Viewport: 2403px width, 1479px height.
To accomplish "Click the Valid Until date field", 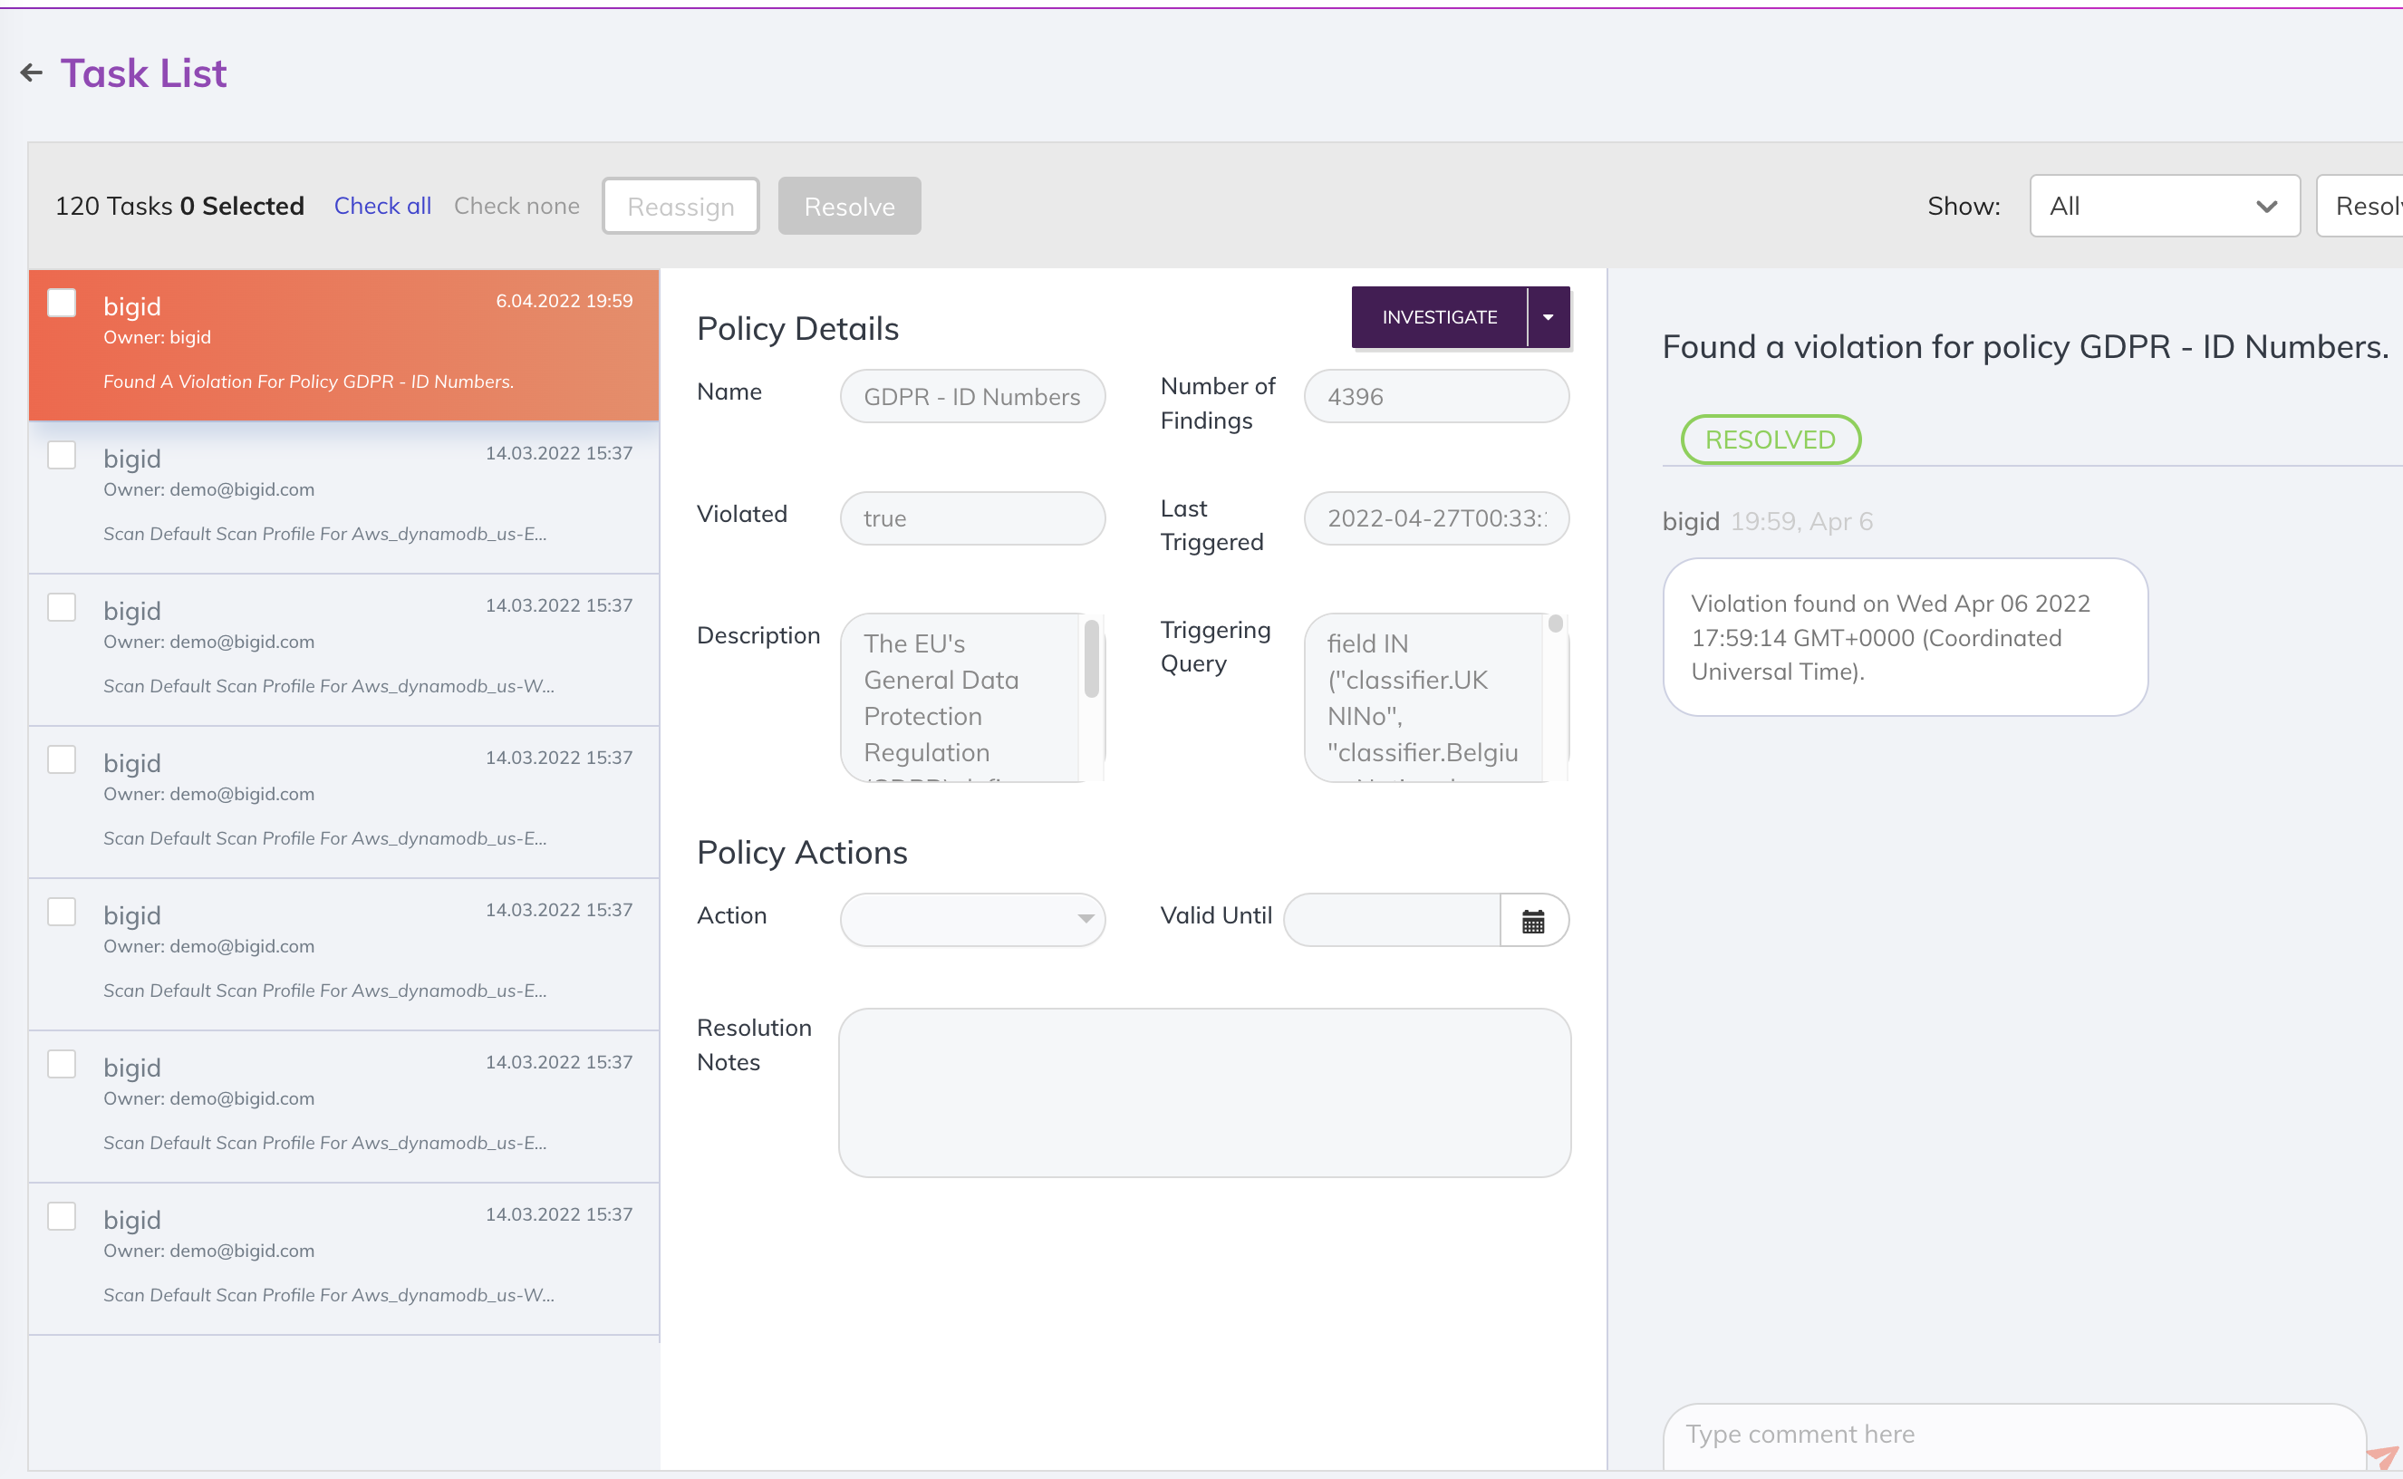I will click(1392, 921).
